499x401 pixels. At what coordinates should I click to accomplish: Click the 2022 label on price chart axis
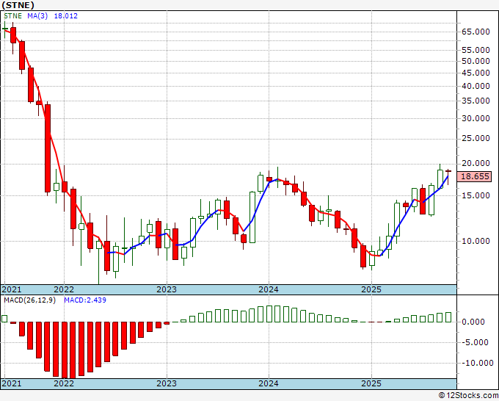pos(64,289)
